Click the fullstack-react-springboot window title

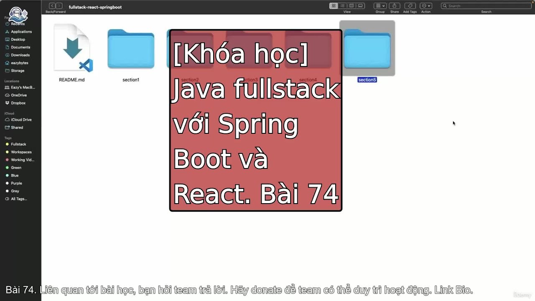95,7
